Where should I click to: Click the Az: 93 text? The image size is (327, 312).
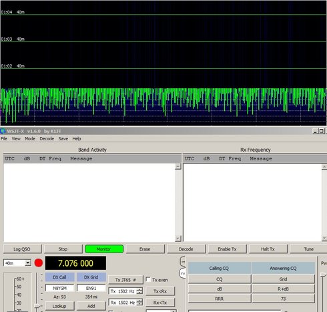[60, 297]
